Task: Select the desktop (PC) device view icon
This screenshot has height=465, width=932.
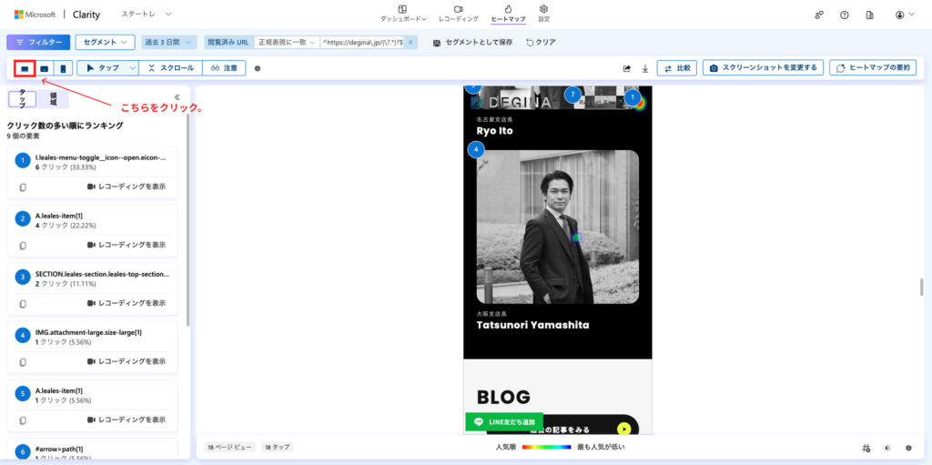Action: click(25, 68)
